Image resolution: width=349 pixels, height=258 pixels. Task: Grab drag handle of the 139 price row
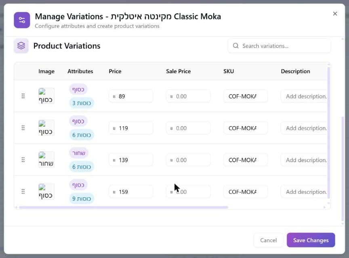23,160
